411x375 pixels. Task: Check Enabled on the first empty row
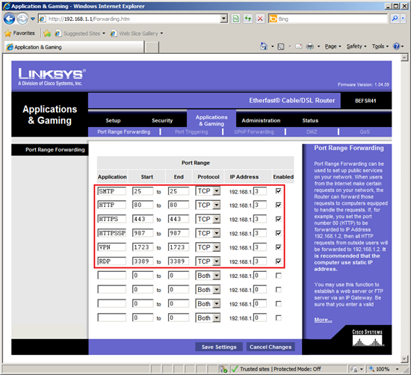tap(279, 276)
